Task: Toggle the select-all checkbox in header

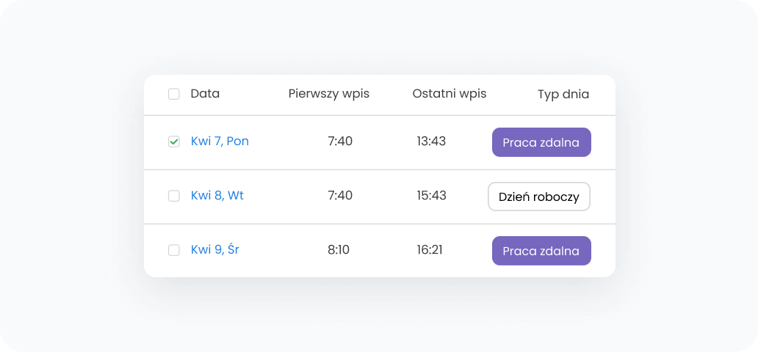Action: click(174, 94)
